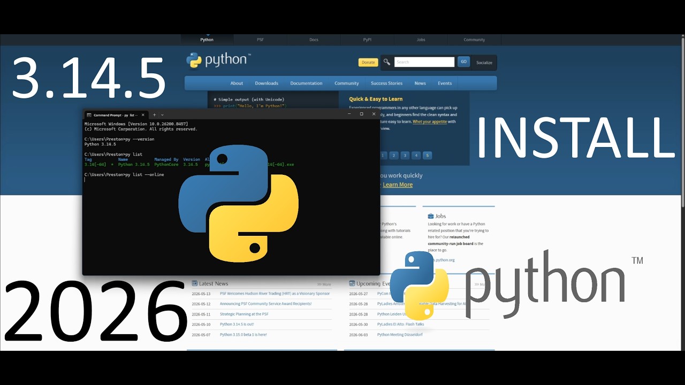Click the briefcase icon next to Jobs heading

[x=431, y=216]
